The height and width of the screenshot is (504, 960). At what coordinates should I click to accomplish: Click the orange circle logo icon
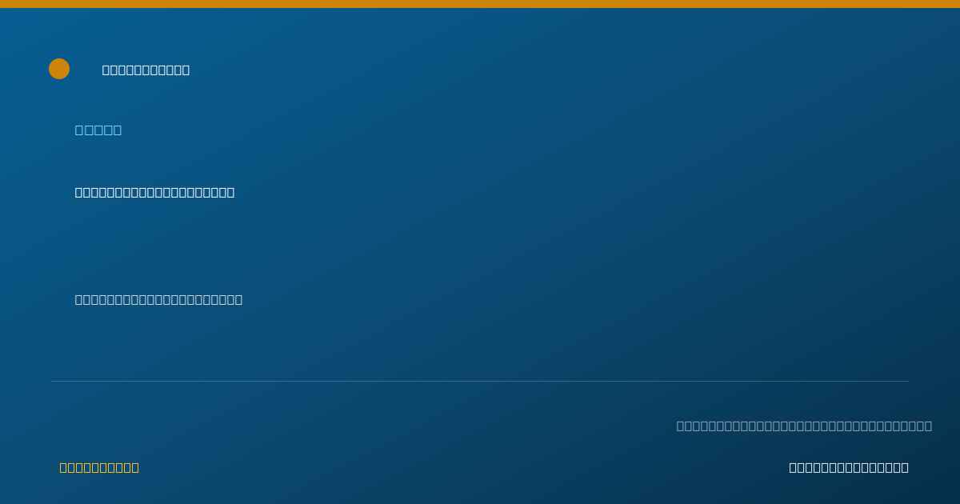pos(59,69)
